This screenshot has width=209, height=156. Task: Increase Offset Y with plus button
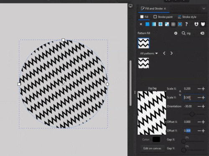coord(203,131)
